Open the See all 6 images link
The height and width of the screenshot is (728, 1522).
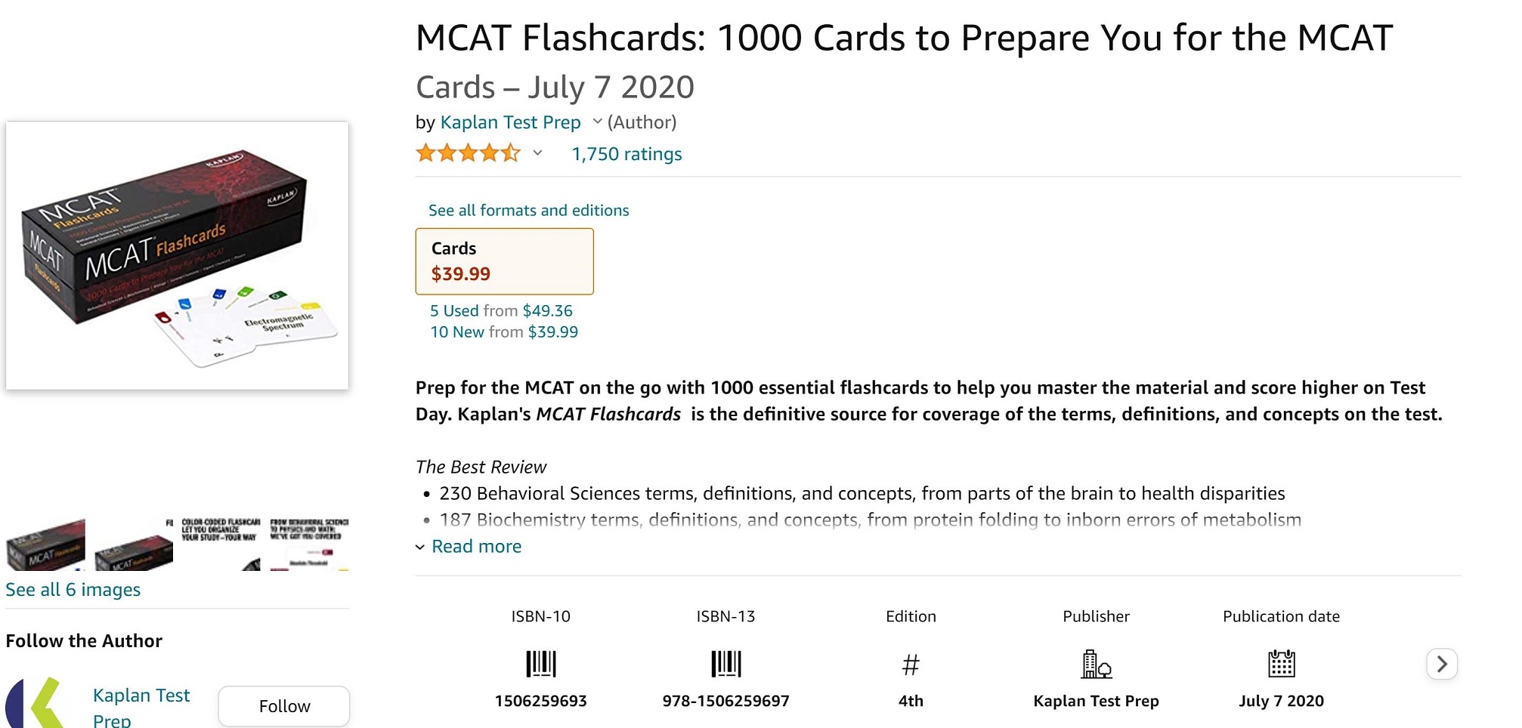[73, 590]
